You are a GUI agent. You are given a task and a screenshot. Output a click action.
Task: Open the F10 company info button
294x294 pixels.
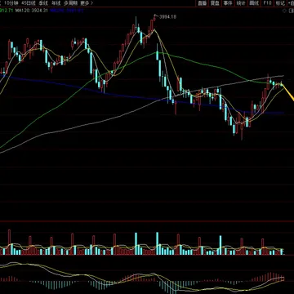pos(267,3)
